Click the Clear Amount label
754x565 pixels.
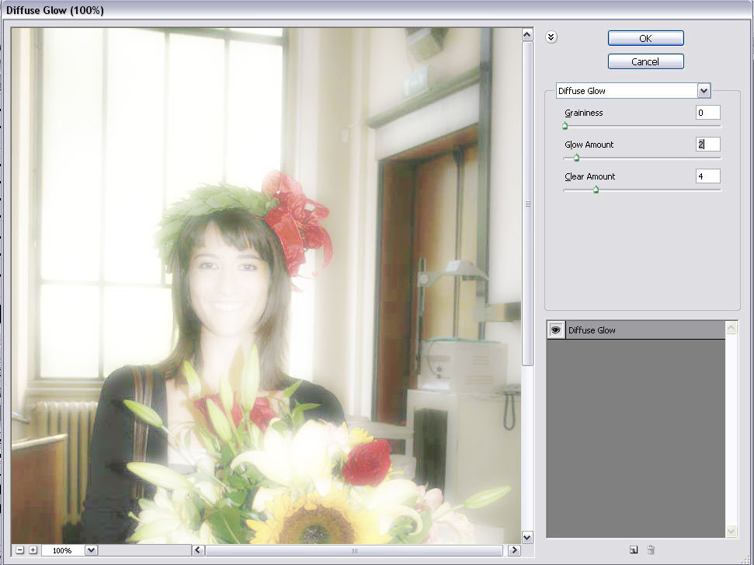pos(590,176)
